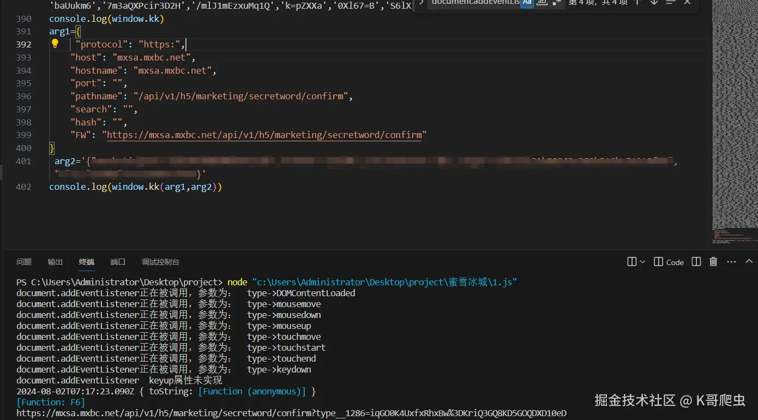The height and width of the screenshot is (420, 758).
Task: Click the "mxsa.mxbc.net" host value on line 393
Action: 152,57
